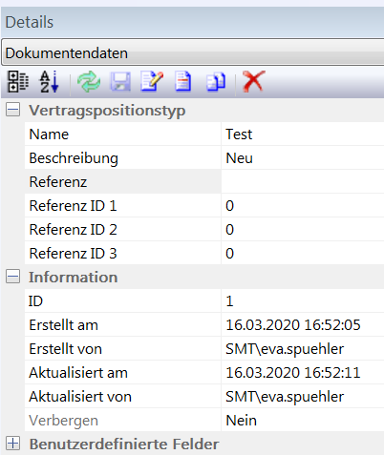Refresh data with green arrows icon

[89, 82]
